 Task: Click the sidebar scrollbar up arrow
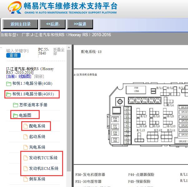69,47
